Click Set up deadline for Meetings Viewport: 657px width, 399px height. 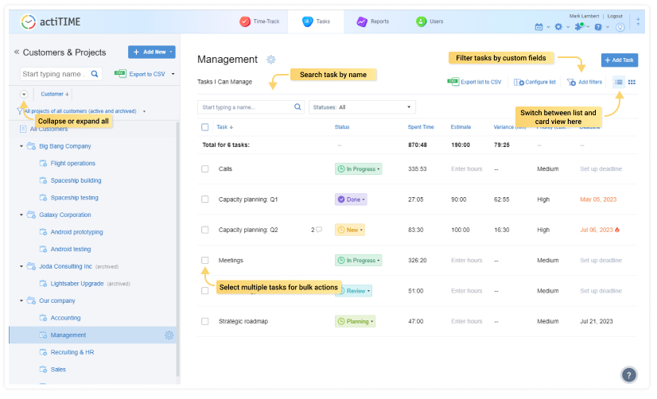coord(601,261)
